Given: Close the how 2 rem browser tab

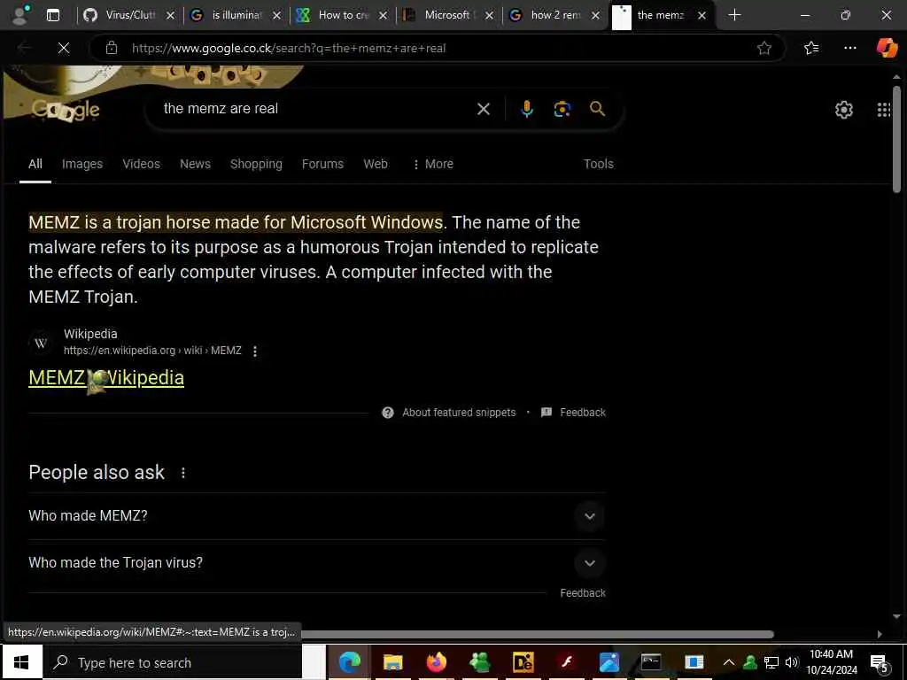Looking at the screenshot, I should tap(596, 16).
